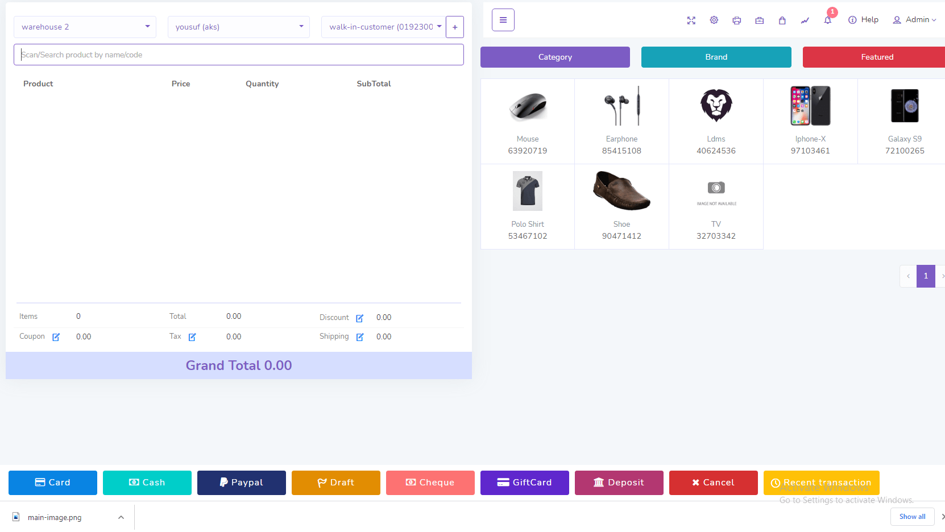The height and width of the screenshot is (532, 945).
Task: Focus the product scan/search field
Action: (x=238, y=55)
